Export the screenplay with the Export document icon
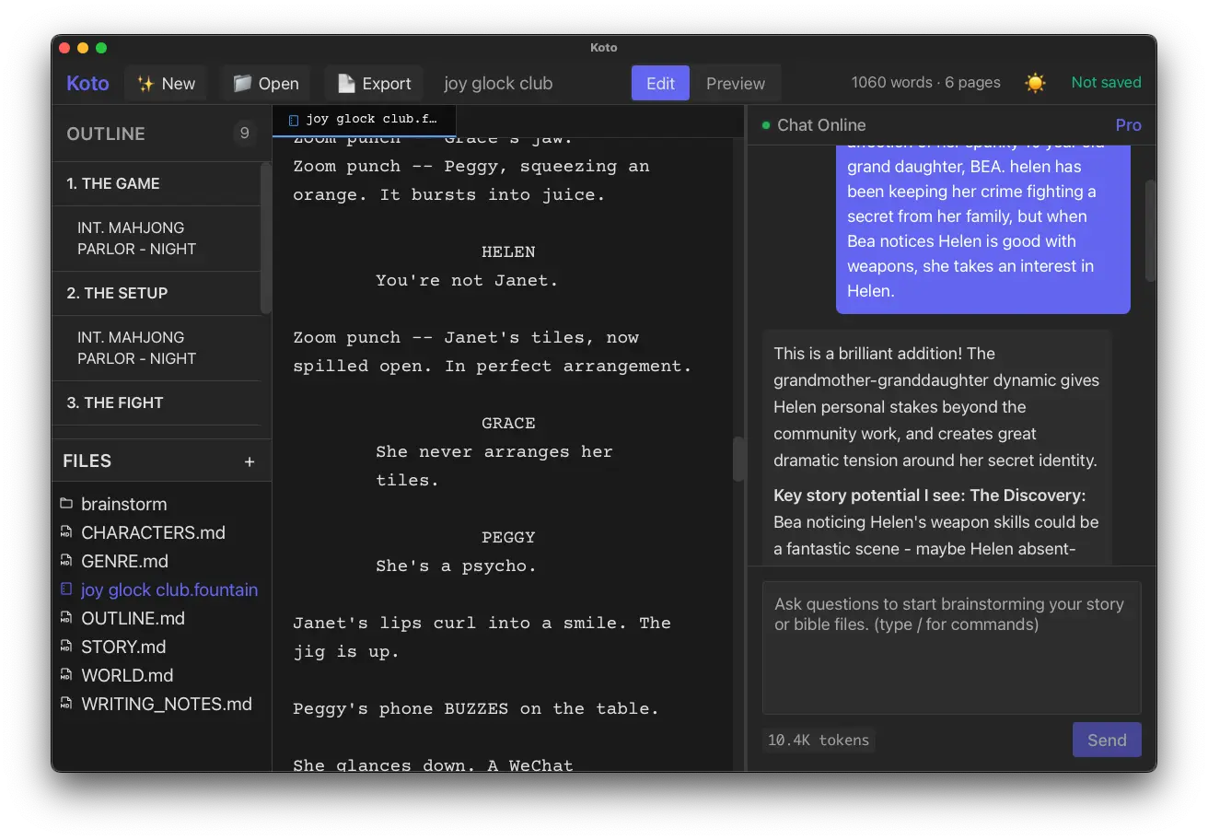Viewport: 1208px width, 840px height. point(347,83)
